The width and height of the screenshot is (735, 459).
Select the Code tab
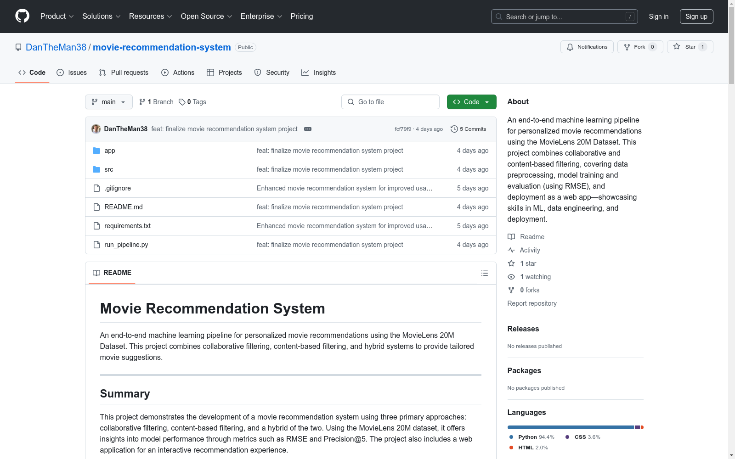[32, 73]
